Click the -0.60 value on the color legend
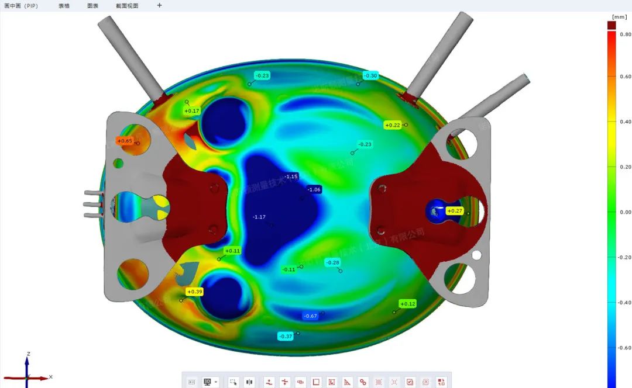The height and width of the screenshot is (388, 632). [624, 348]
